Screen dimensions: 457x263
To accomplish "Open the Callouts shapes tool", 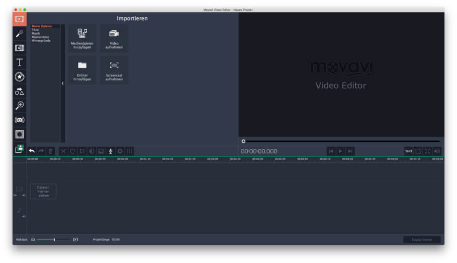I will 20,91.
